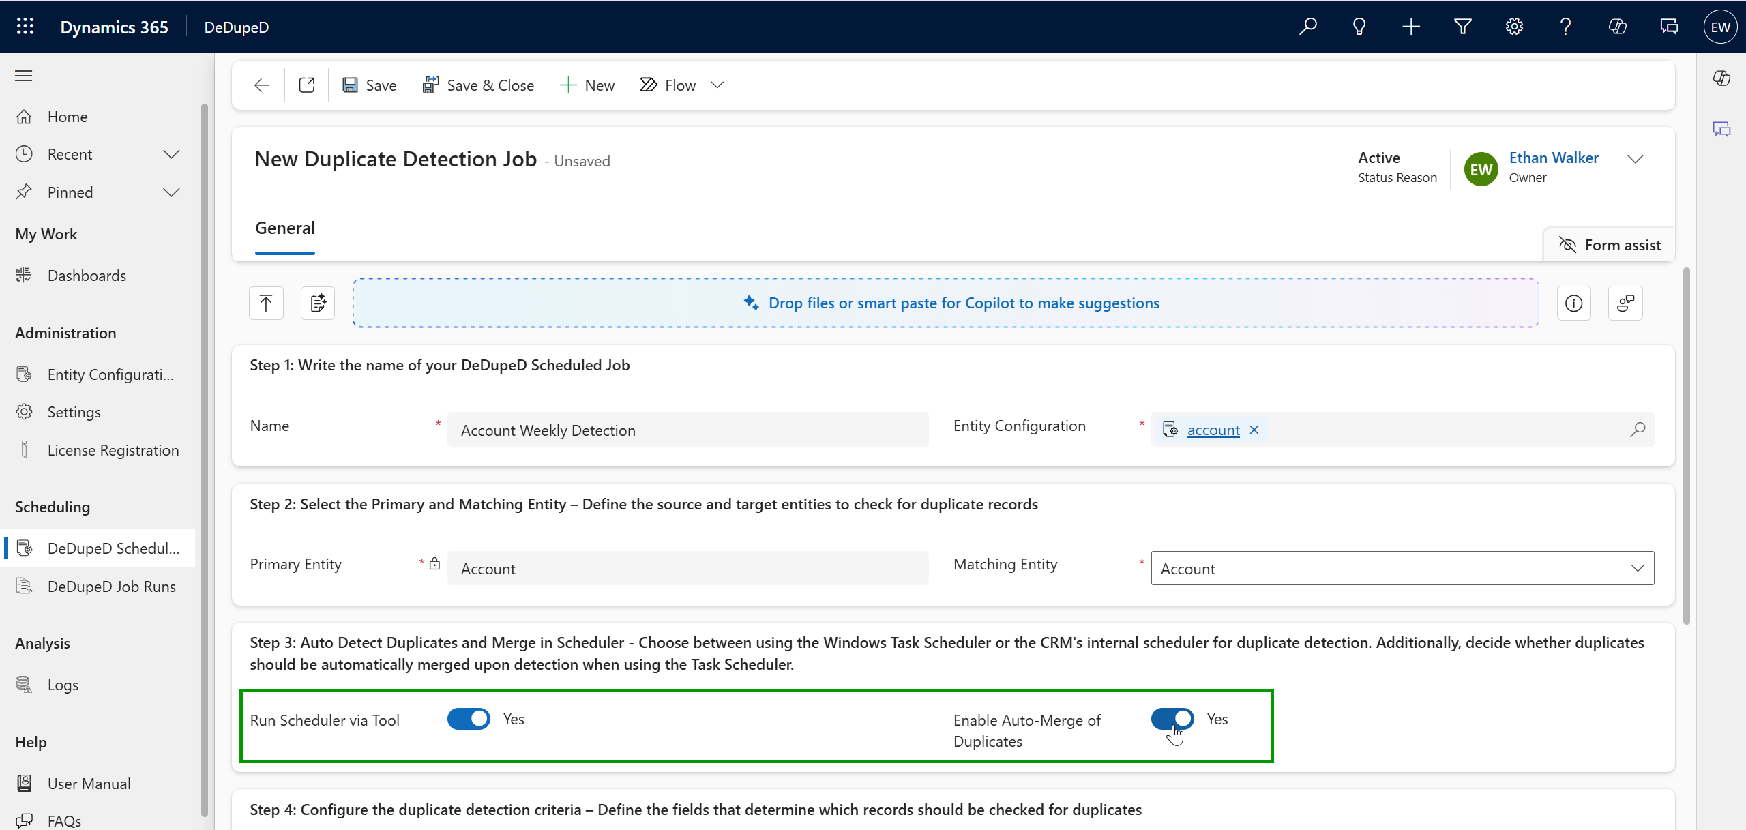Viewport: 1746px width, 830px height.
Task: Expand the Flow menu chevron
Action: (x=717, y=85)
